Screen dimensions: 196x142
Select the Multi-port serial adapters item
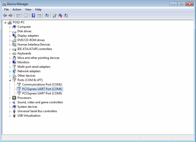point(34,67)
